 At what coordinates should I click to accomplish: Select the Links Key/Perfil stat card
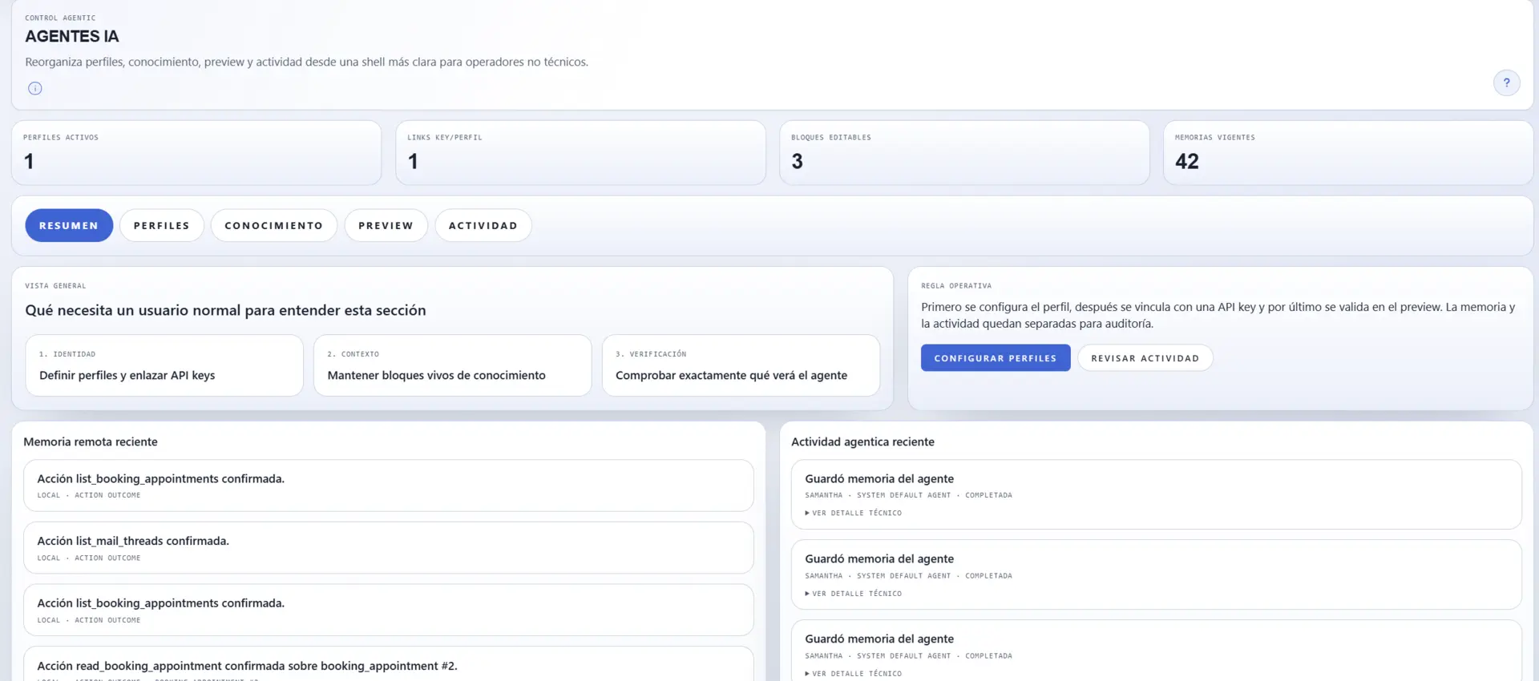(x=580, y=153)
